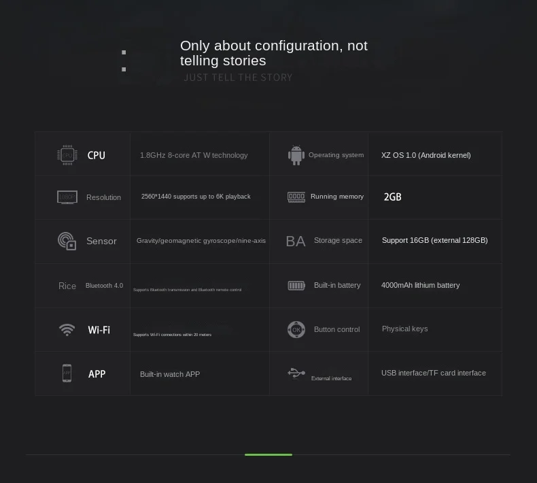The width and height of the screenshot is (537, 483).
Task: Click the CPU chip icon
Action: (x=67, y=155)
